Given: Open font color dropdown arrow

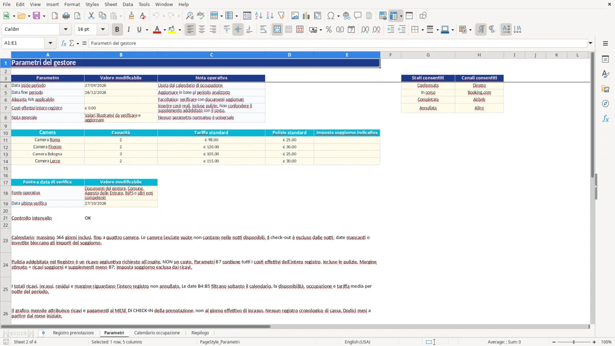Looking at the screenshot, I should (x=164, y=30).
